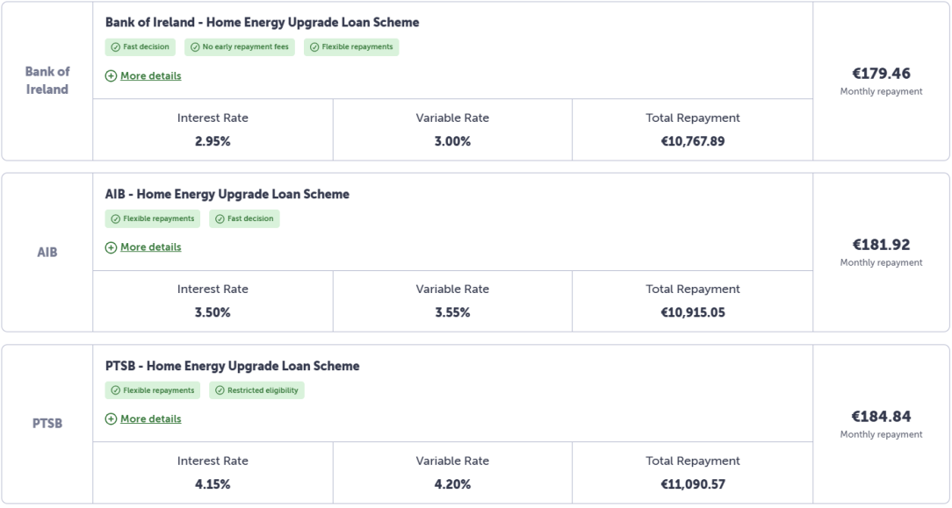Click the Restricted eligibility tag on PTSB
Image resolution: width=952 pixels, height=508 pixels.
pyautogui.click(x=257, y=390)
